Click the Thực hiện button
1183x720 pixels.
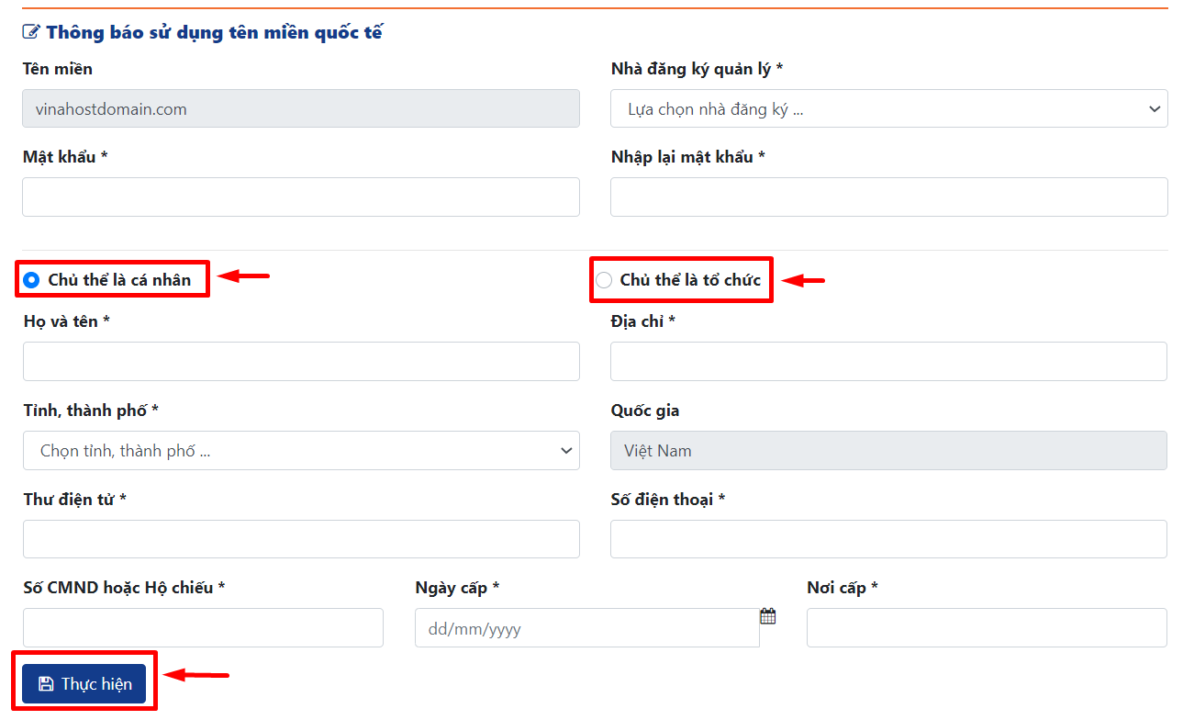coord(84,684)
